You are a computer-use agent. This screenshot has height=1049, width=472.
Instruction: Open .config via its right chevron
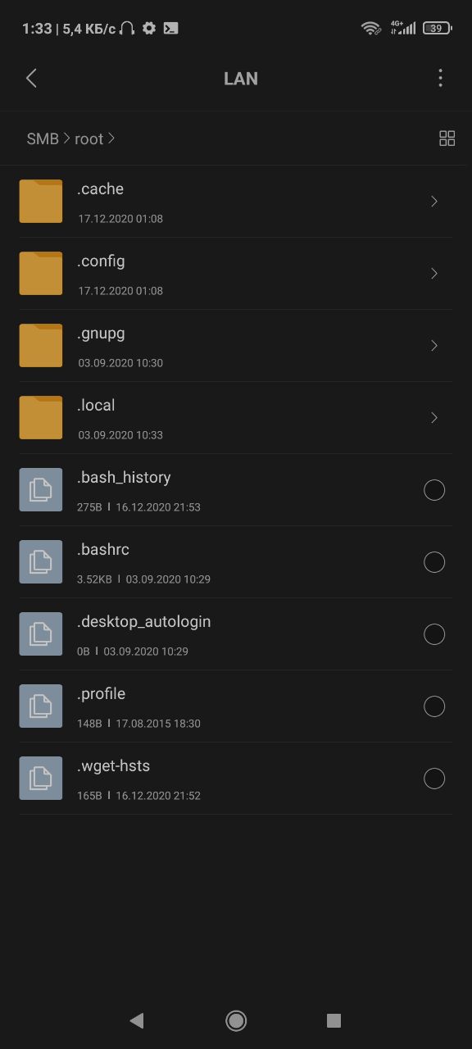click(434, 274)
